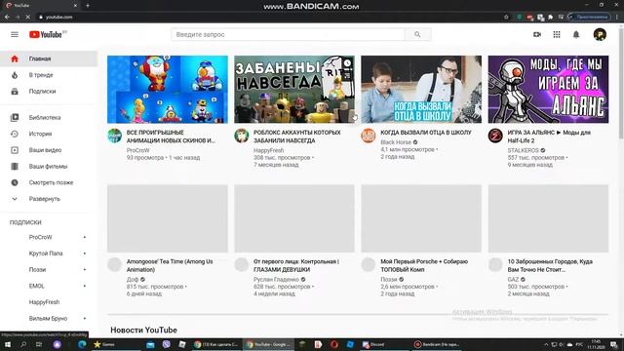Open the create video camera icon
This screenshot has width=624, height=351.
[537, 35]
